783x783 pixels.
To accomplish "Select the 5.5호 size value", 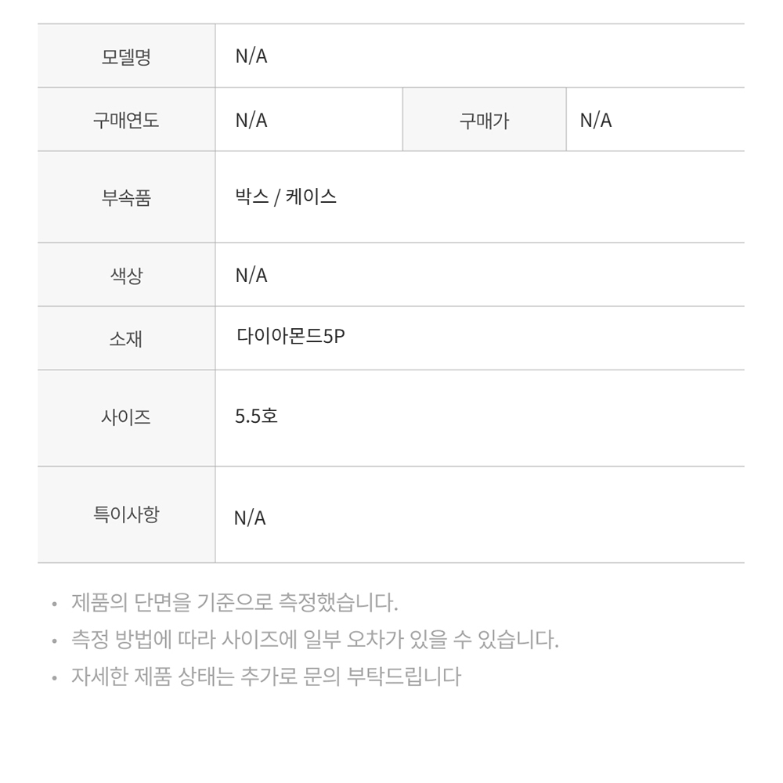I will pyautogui.click(x=256, y=416).
